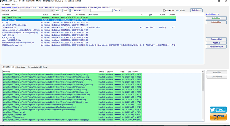
Task: Click the Full Check button
Action: tap(196, 10)
